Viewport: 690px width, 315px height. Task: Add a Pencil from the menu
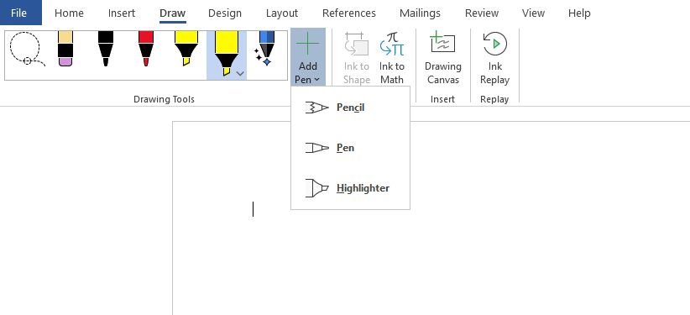(x=350, y=108)
